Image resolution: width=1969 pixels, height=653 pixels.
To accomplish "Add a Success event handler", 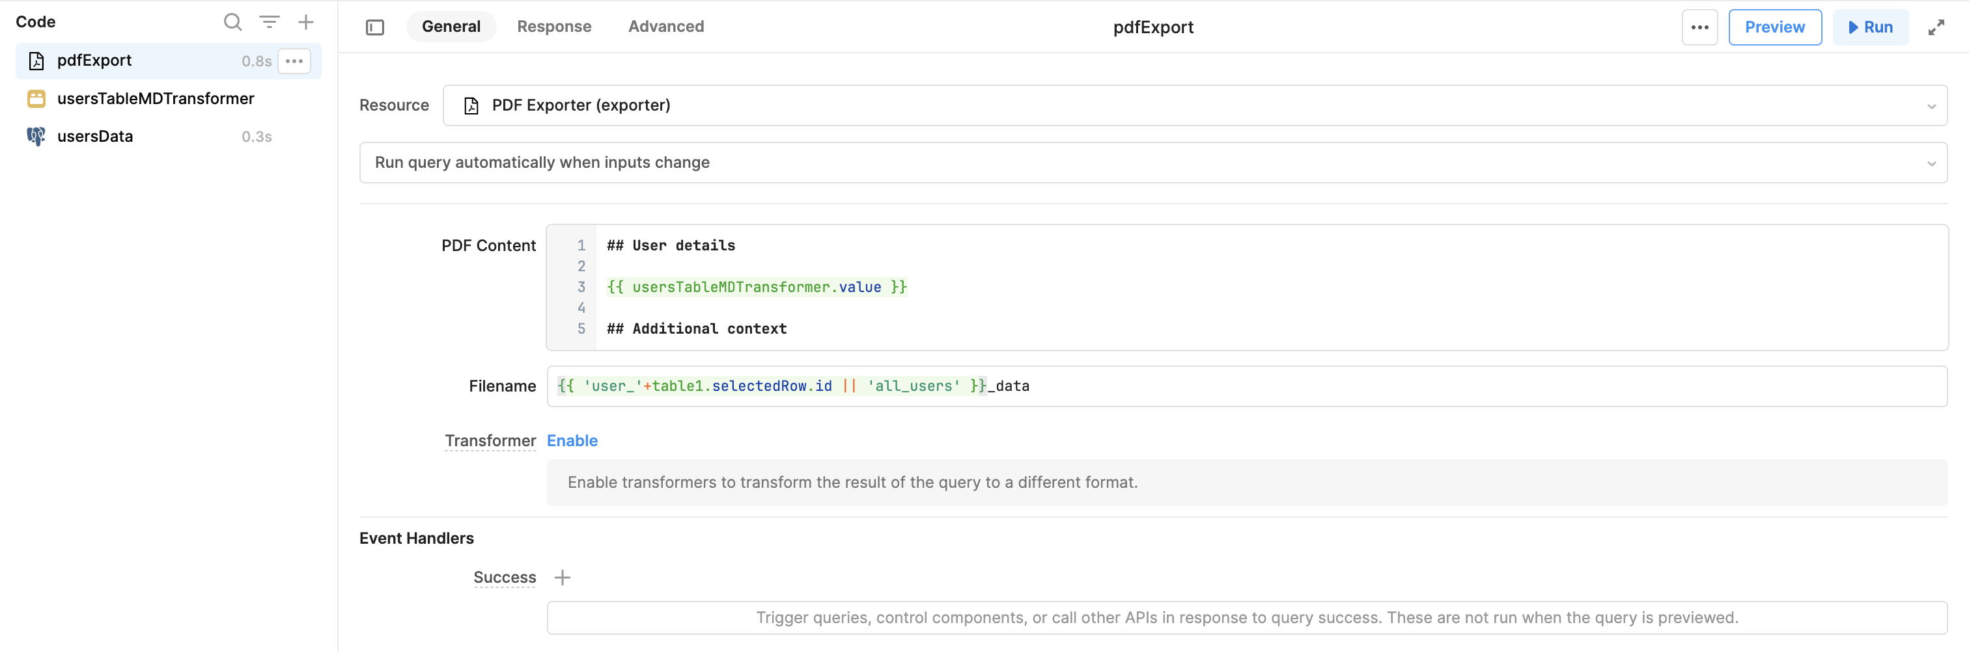I will tap(563, 578).
